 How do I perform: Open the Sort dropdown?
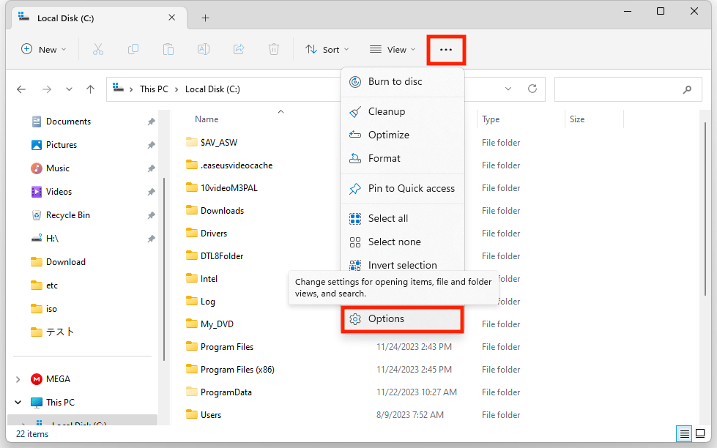pos(327,50)
